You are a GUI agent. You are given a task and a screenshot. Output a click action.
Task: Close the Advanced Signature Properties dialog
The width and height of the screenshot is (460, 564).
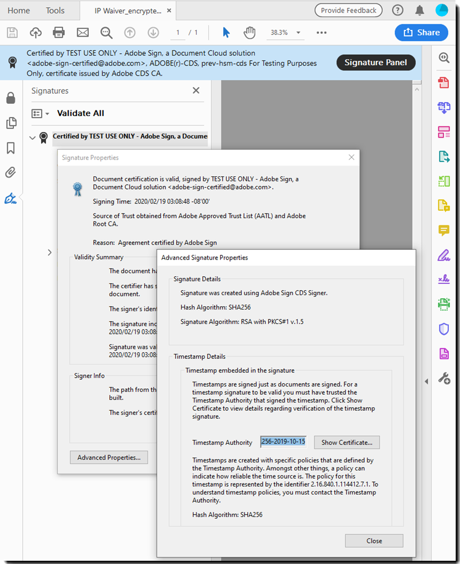374,541
